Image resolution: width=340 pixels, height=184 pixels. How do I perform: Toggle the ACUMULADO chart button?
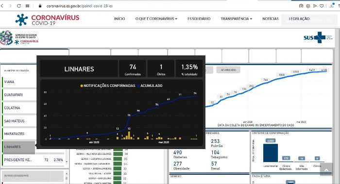click(x=228, y=70)
